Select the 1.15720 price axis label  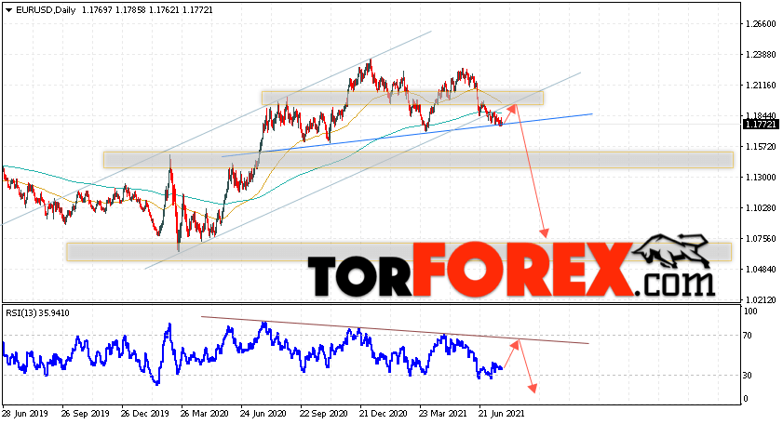click(x=761, y=147)
